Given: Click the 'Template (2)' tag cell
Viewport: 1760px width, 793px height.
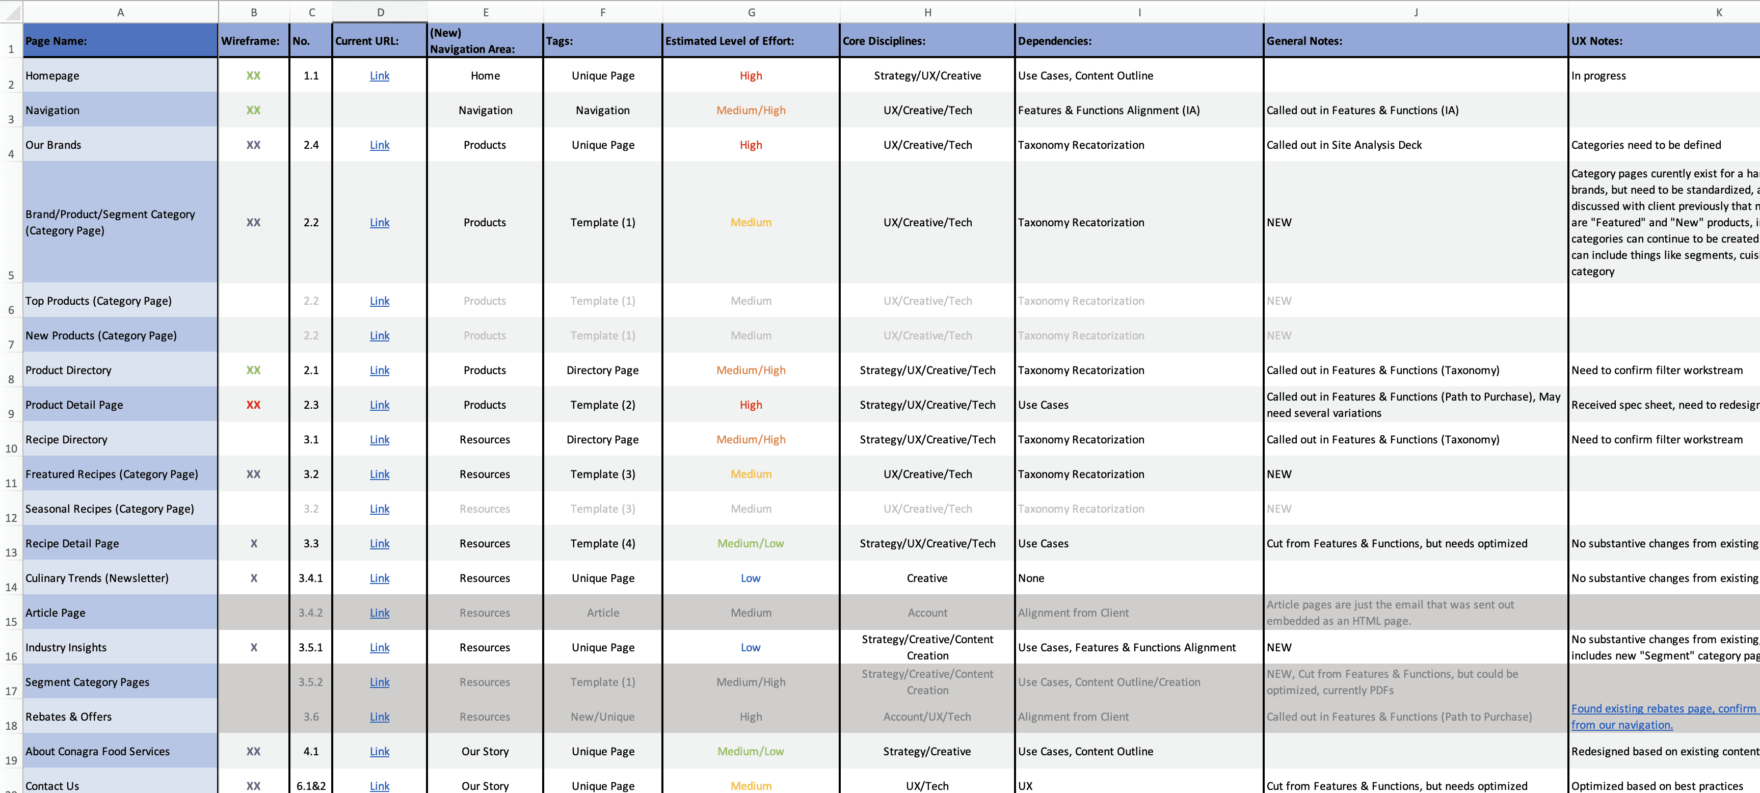Looking at the screenshot, I should 603,405.
